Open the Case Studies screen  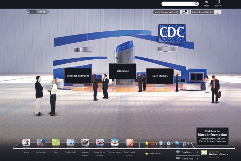pyautogui.click(x=160, y=76)
